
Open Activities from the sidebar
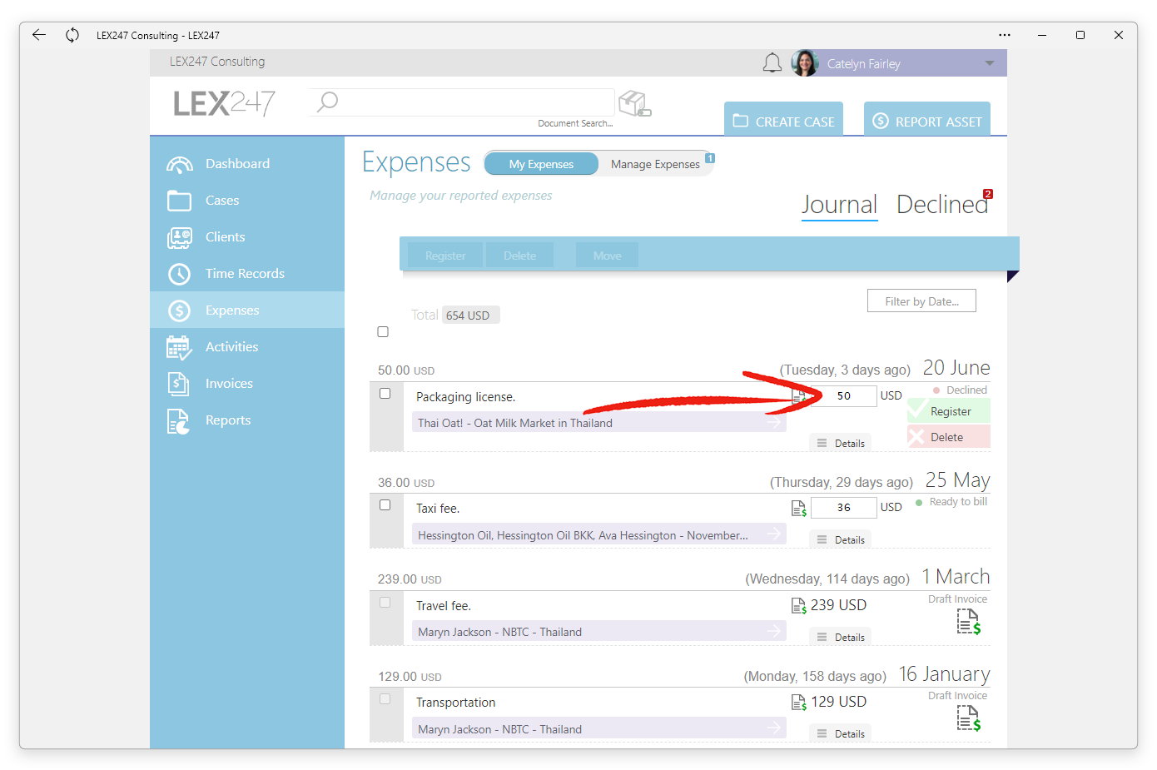coord(247,347)
